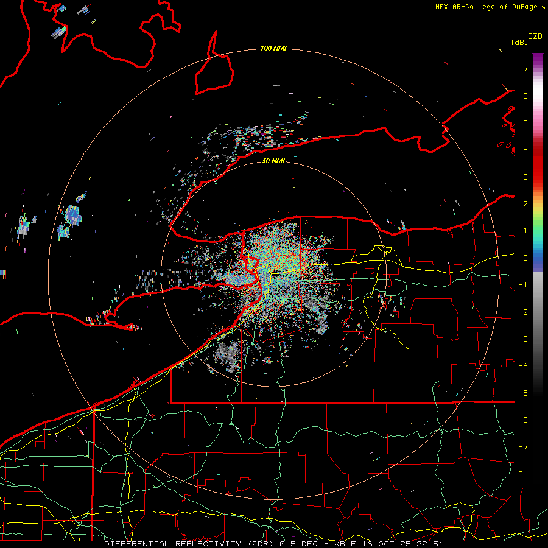Click the -1 value on the ZDR scale
The image size is (548, 548).
pyautogui.click(x=523, y=285)
